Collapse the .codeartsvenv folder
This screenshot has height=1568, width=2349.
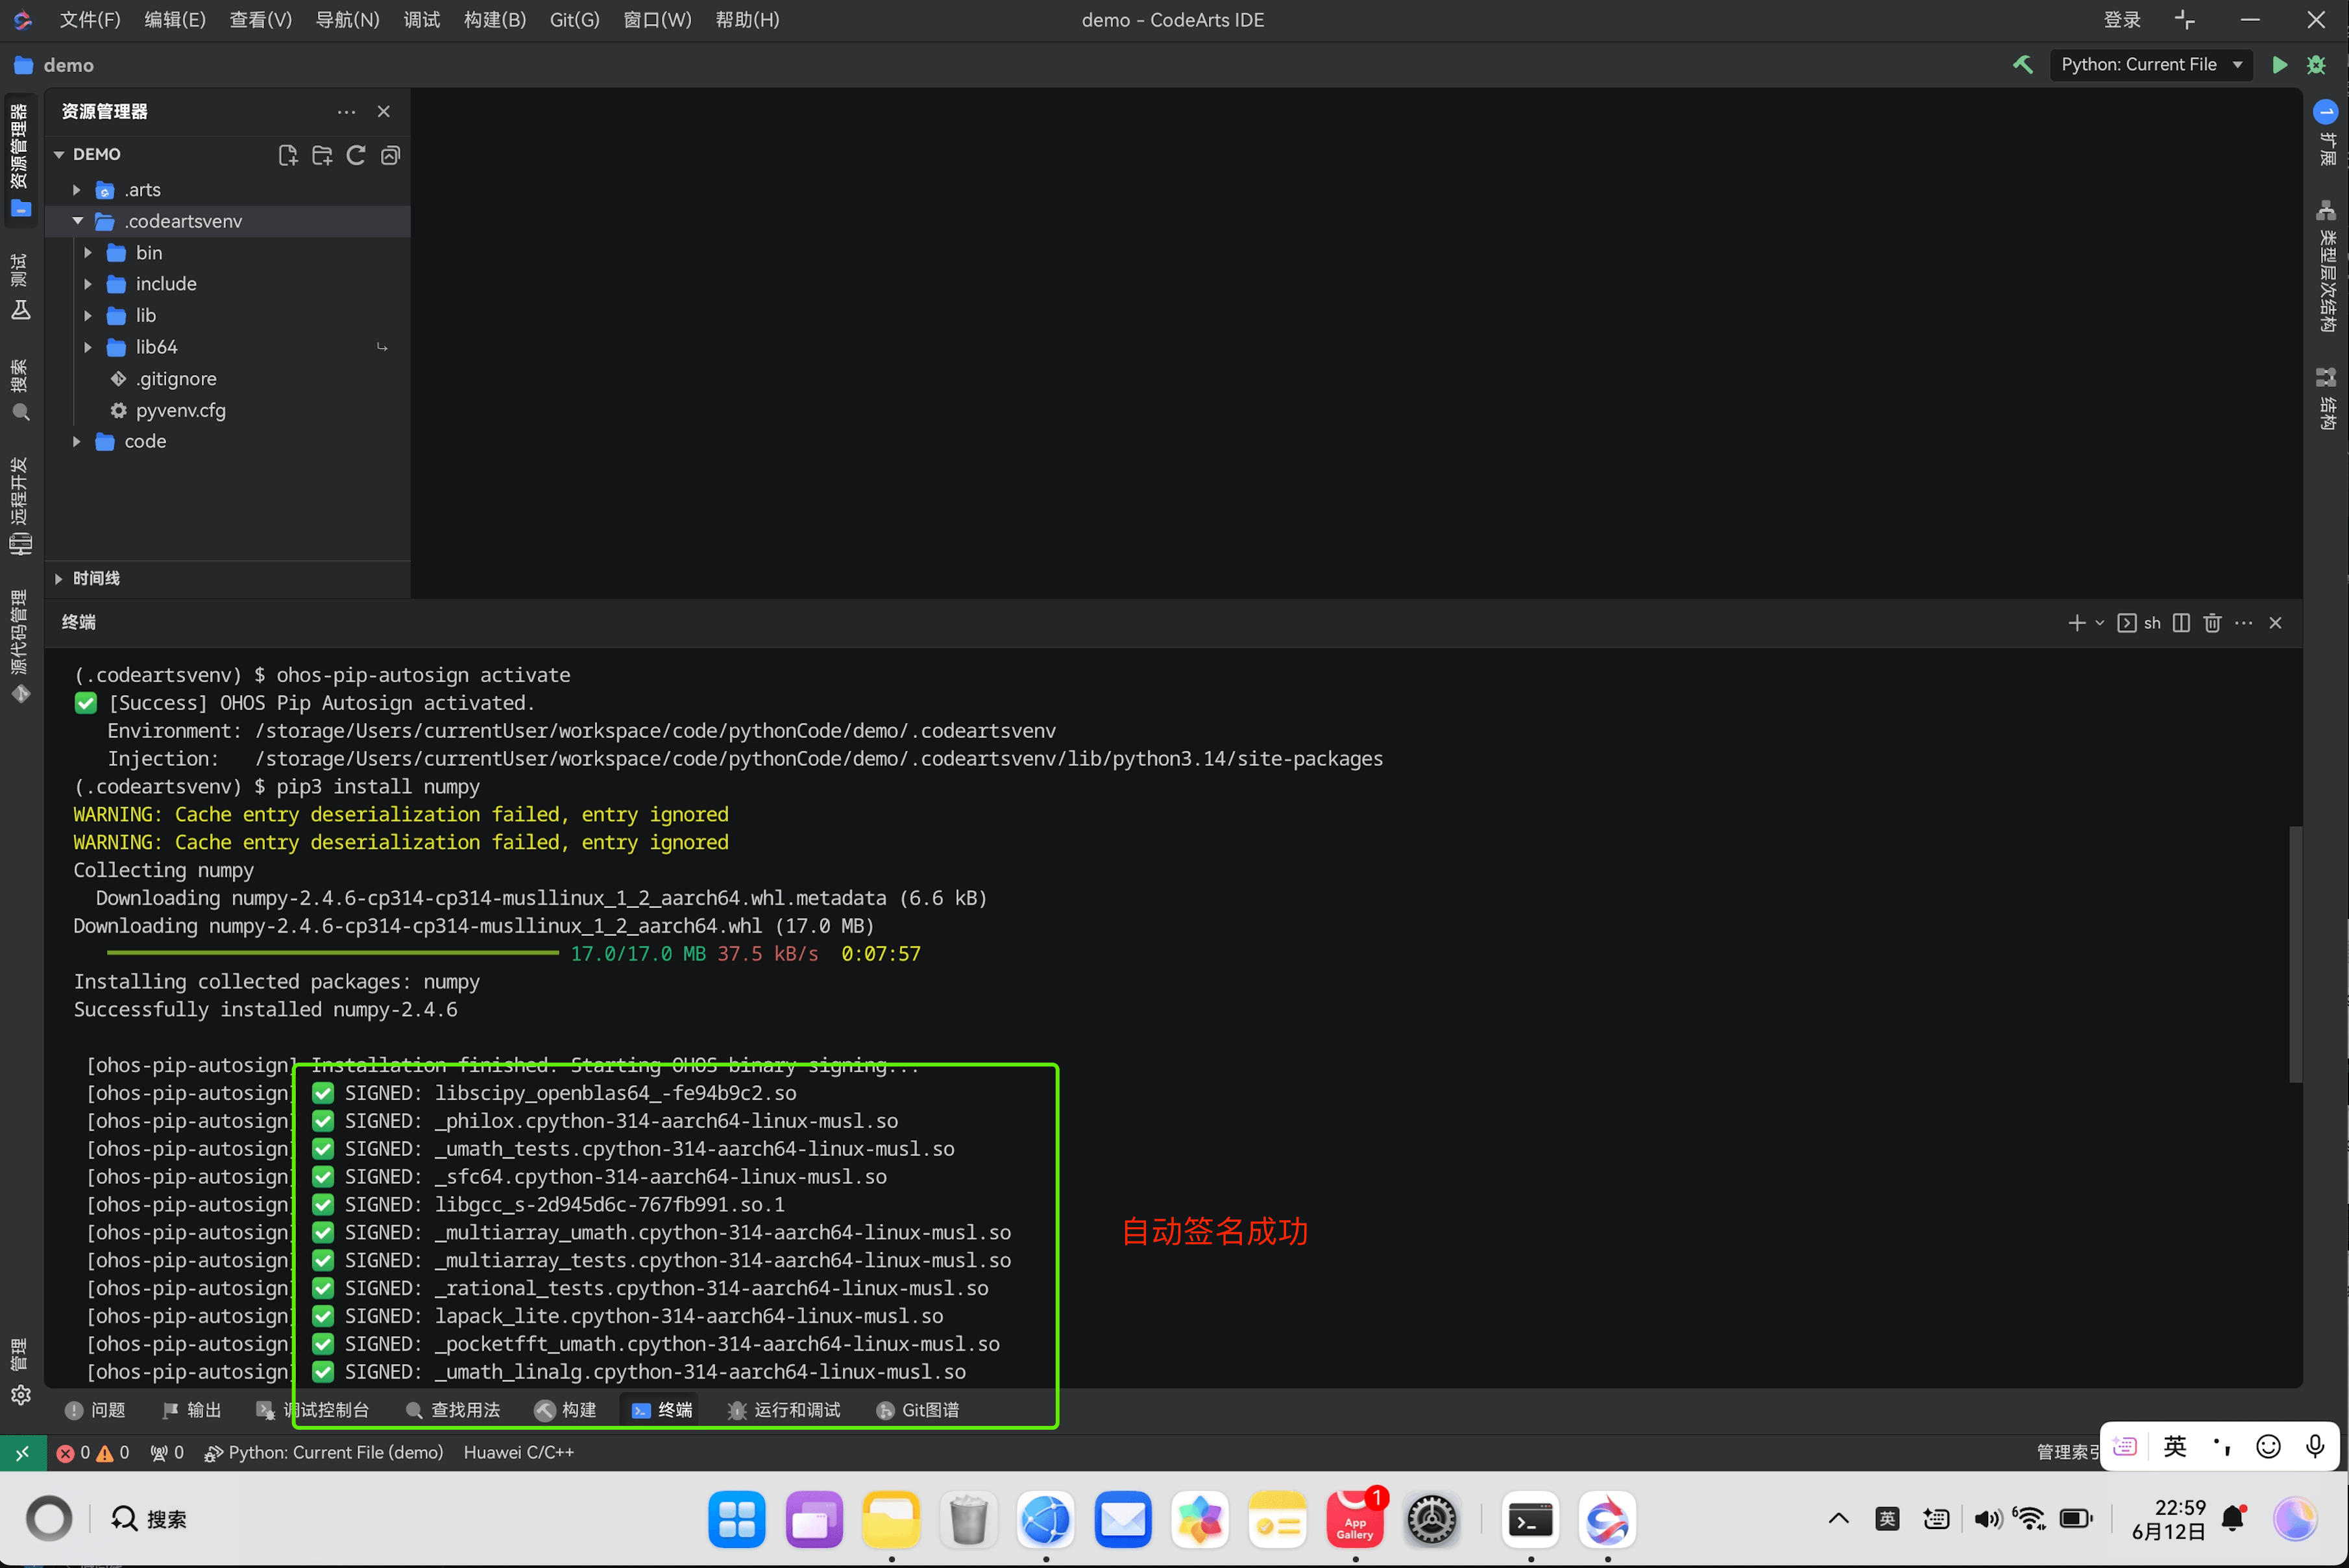tap(77, 221)
